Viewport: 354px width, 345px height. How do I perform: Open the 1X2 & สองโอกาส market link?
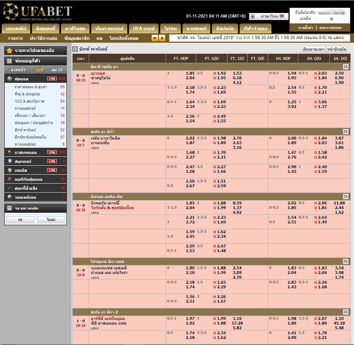click(29, 101)
